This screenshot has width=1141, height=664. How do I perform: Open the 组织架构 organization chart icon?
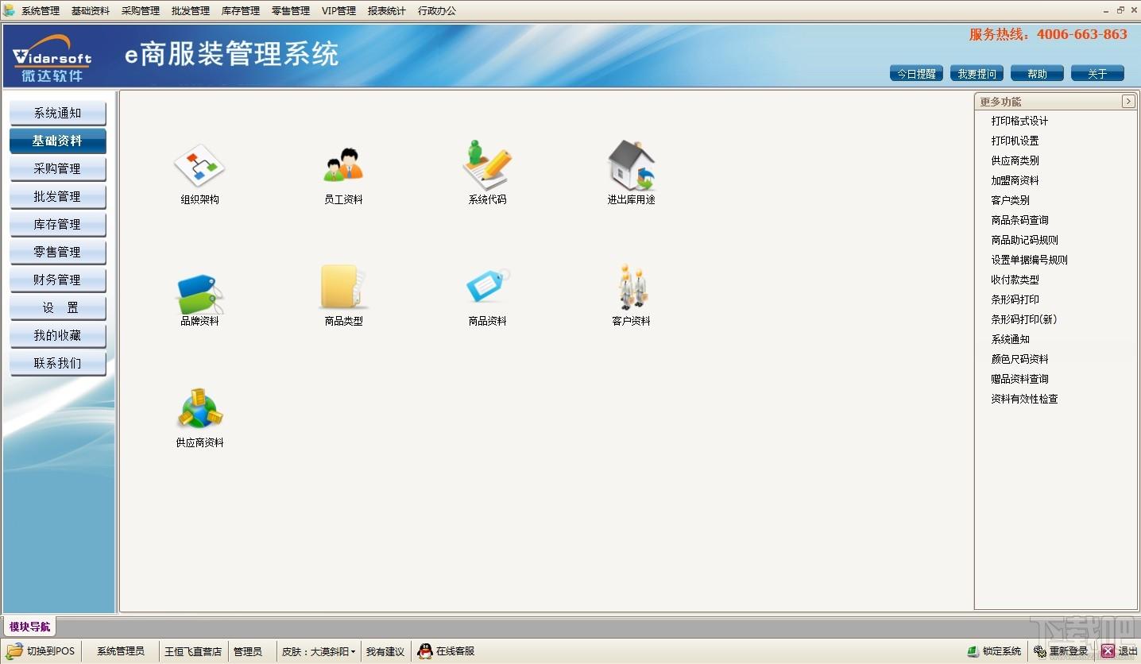click(199, 166)
